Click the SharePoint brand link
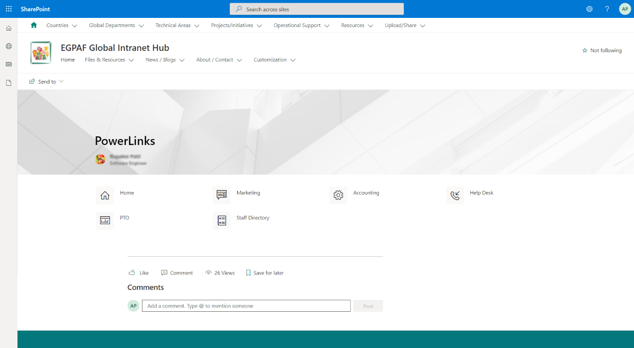This screenshot has width=634, height=348. (35, 9)
